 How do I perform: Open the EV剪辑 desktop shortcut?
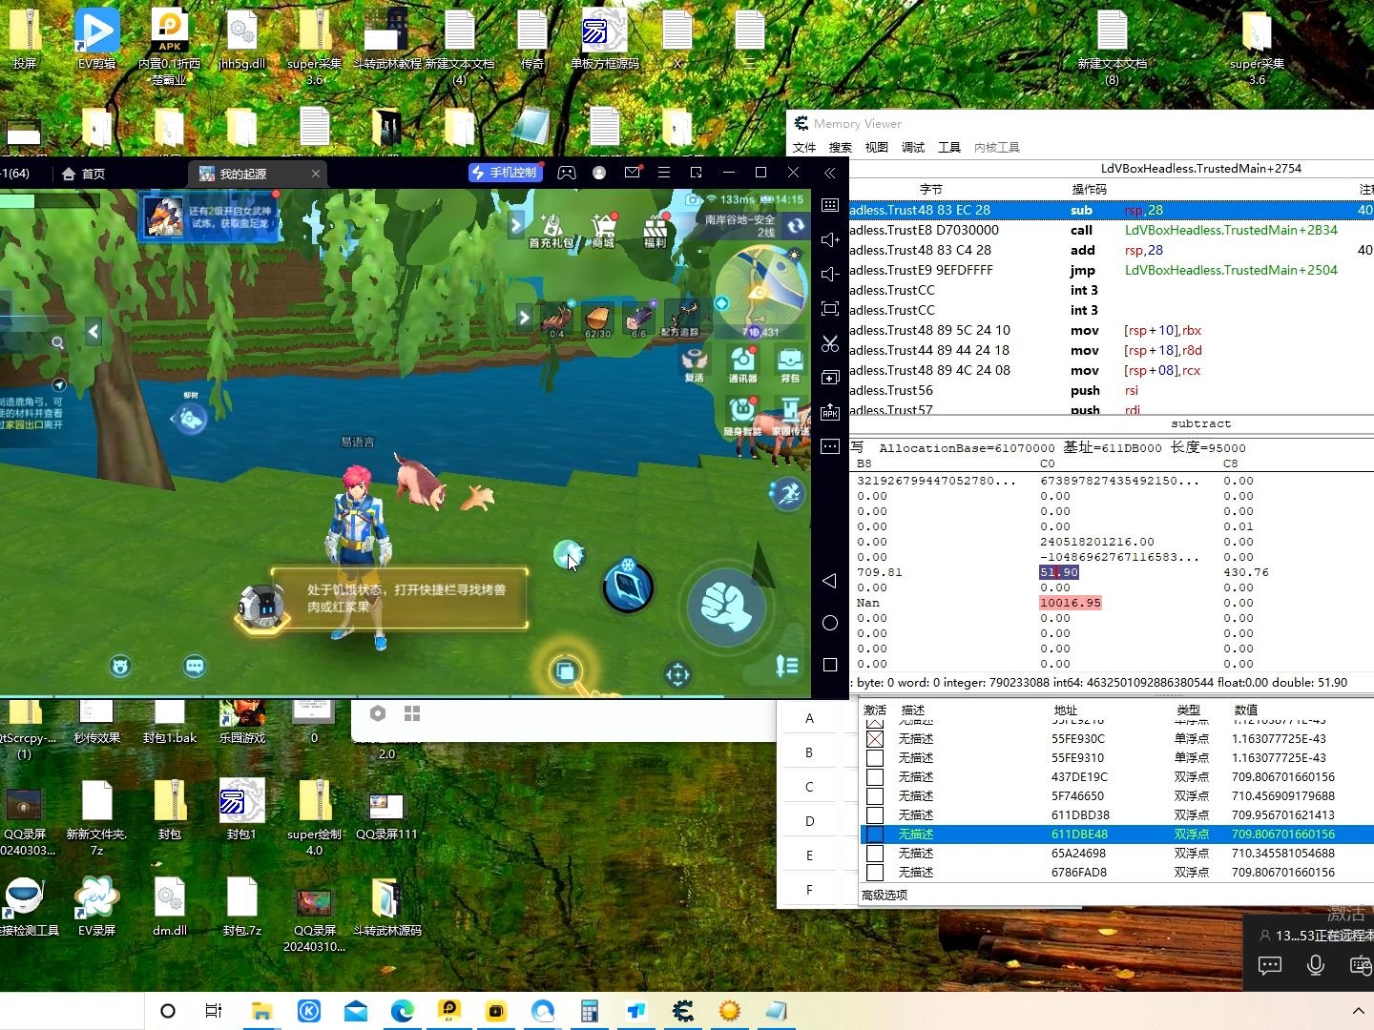click(x=97, y=38)
